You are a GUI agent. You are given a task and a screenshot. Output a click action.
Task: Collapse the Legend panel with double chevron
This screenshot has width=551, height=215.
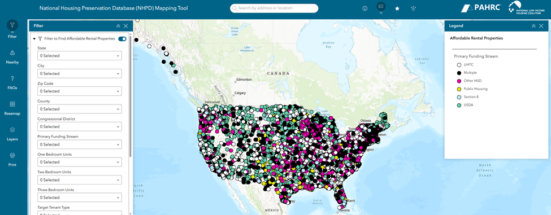point(533,26)
